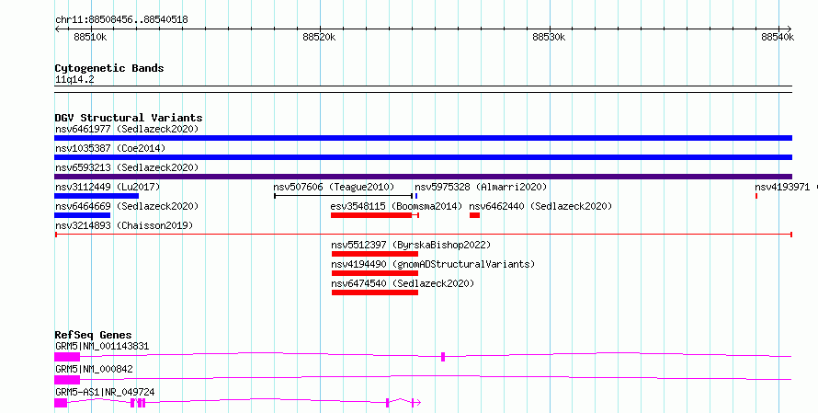The width and height of the screenshot is (818, 413).
Task: Click the GRM5-AS1|NR_049724 gene label
Action: [105, 392]
